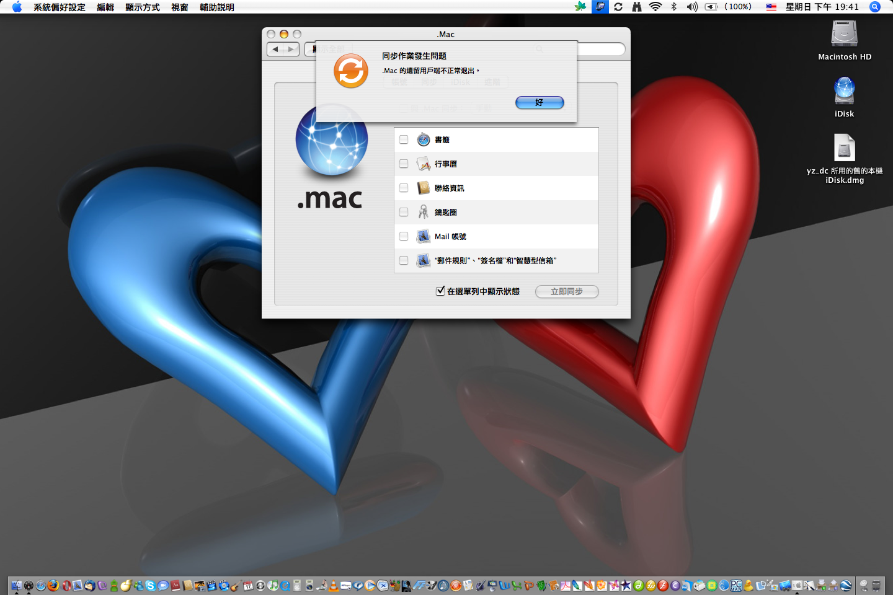Open the Bluetooth menu bar icon
Screen dimensions: 893x595
pyautogui.click(x=674, y=7)
